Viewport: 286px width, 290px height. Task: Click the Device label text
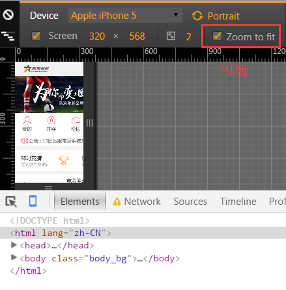point(44,16)
